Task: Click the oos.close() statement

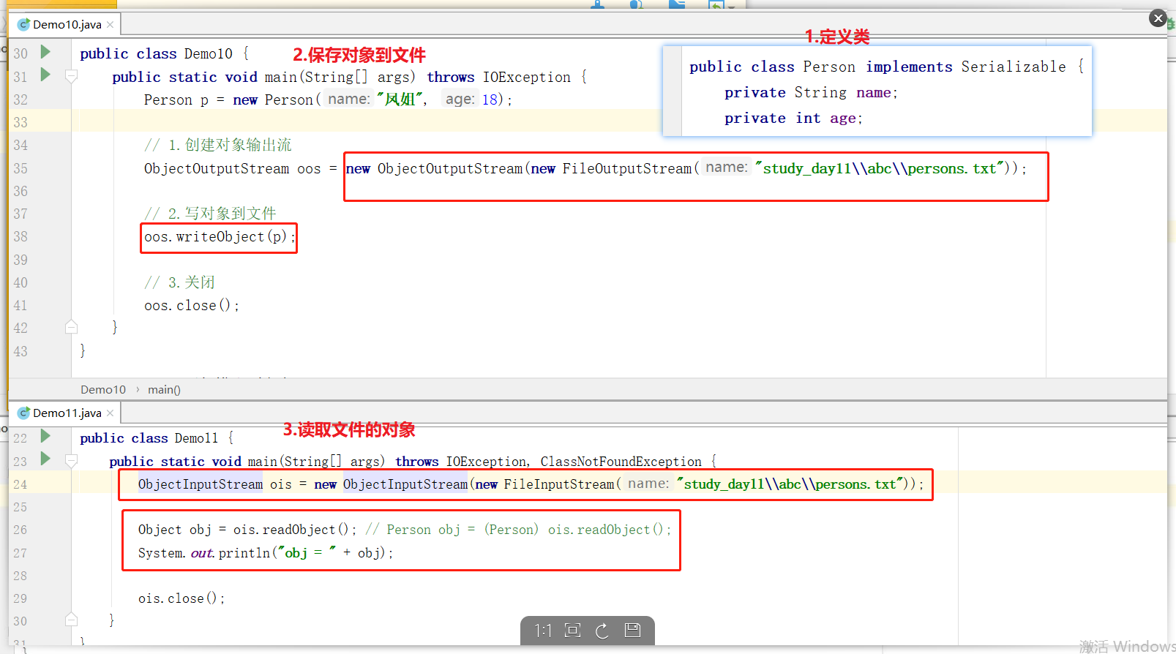Action: (192, 306)
